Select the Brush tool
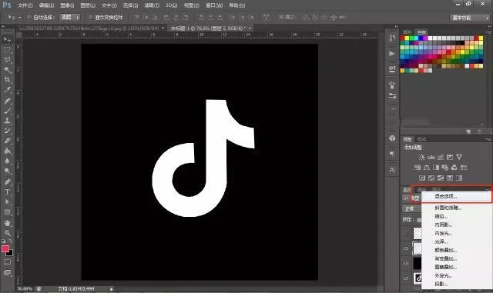493x293 pixels. 7,111
